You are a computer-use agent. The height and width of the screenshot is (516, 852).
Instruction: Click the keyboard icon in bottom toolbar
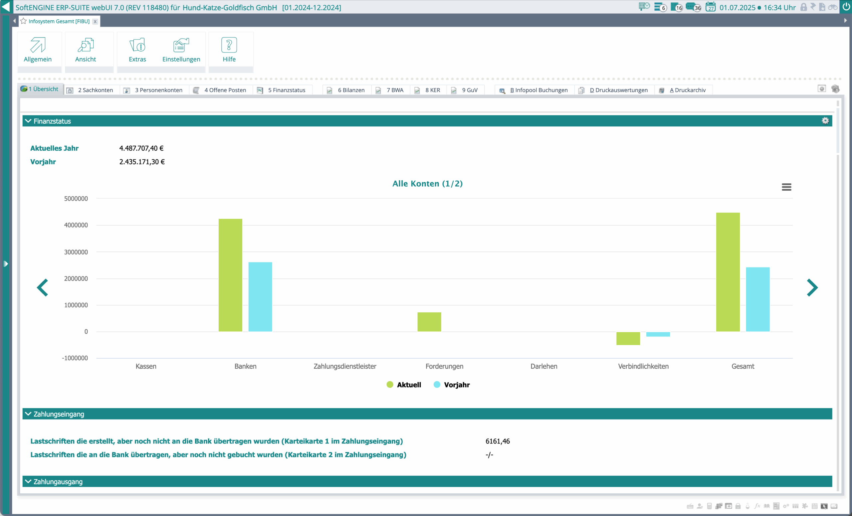(x=690, y=506)
